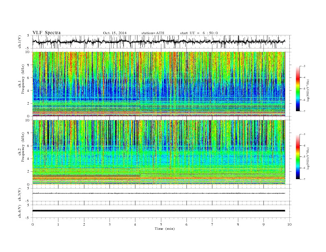Click the Time axis tick label "1"
The width and height of the screenshot is (326, 252).
point(58,224)
